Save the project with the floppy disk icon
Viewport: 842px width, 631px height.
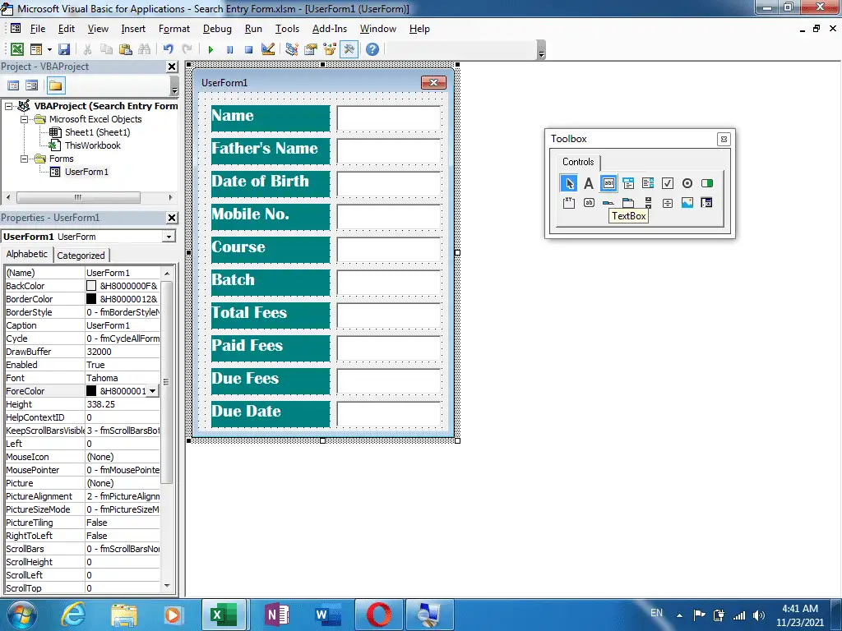click(64, 49)
